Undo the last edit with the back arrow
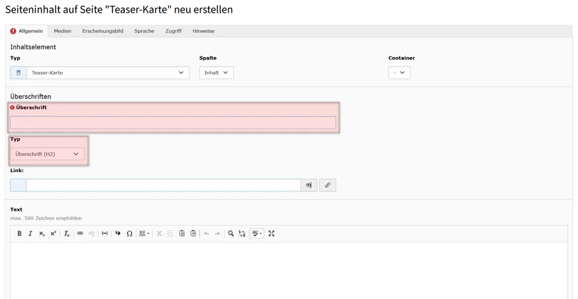578x299 pixels. (x=207, y=233)
